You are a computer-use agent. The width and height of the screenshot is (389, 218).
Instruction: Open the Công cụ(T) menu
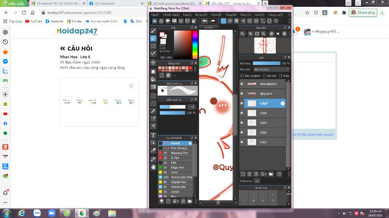tap(275, 15)
